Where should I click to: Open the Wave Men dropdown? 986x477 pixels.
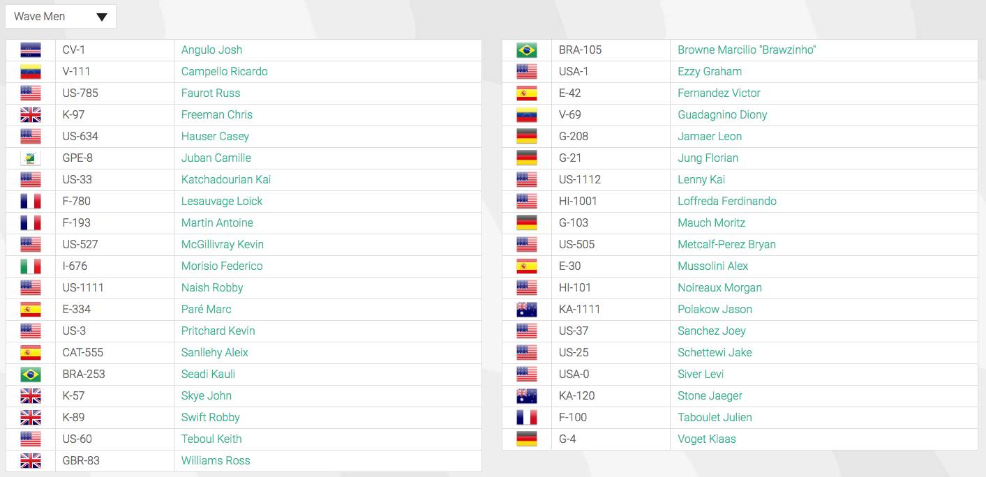click(61, 17)
